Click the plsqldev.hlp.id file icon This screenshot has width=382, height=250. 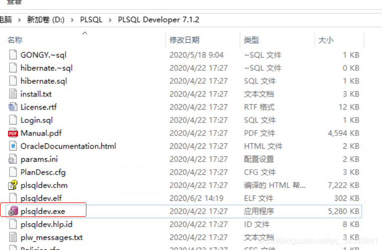pyautogui.click(x=13, y=224)
